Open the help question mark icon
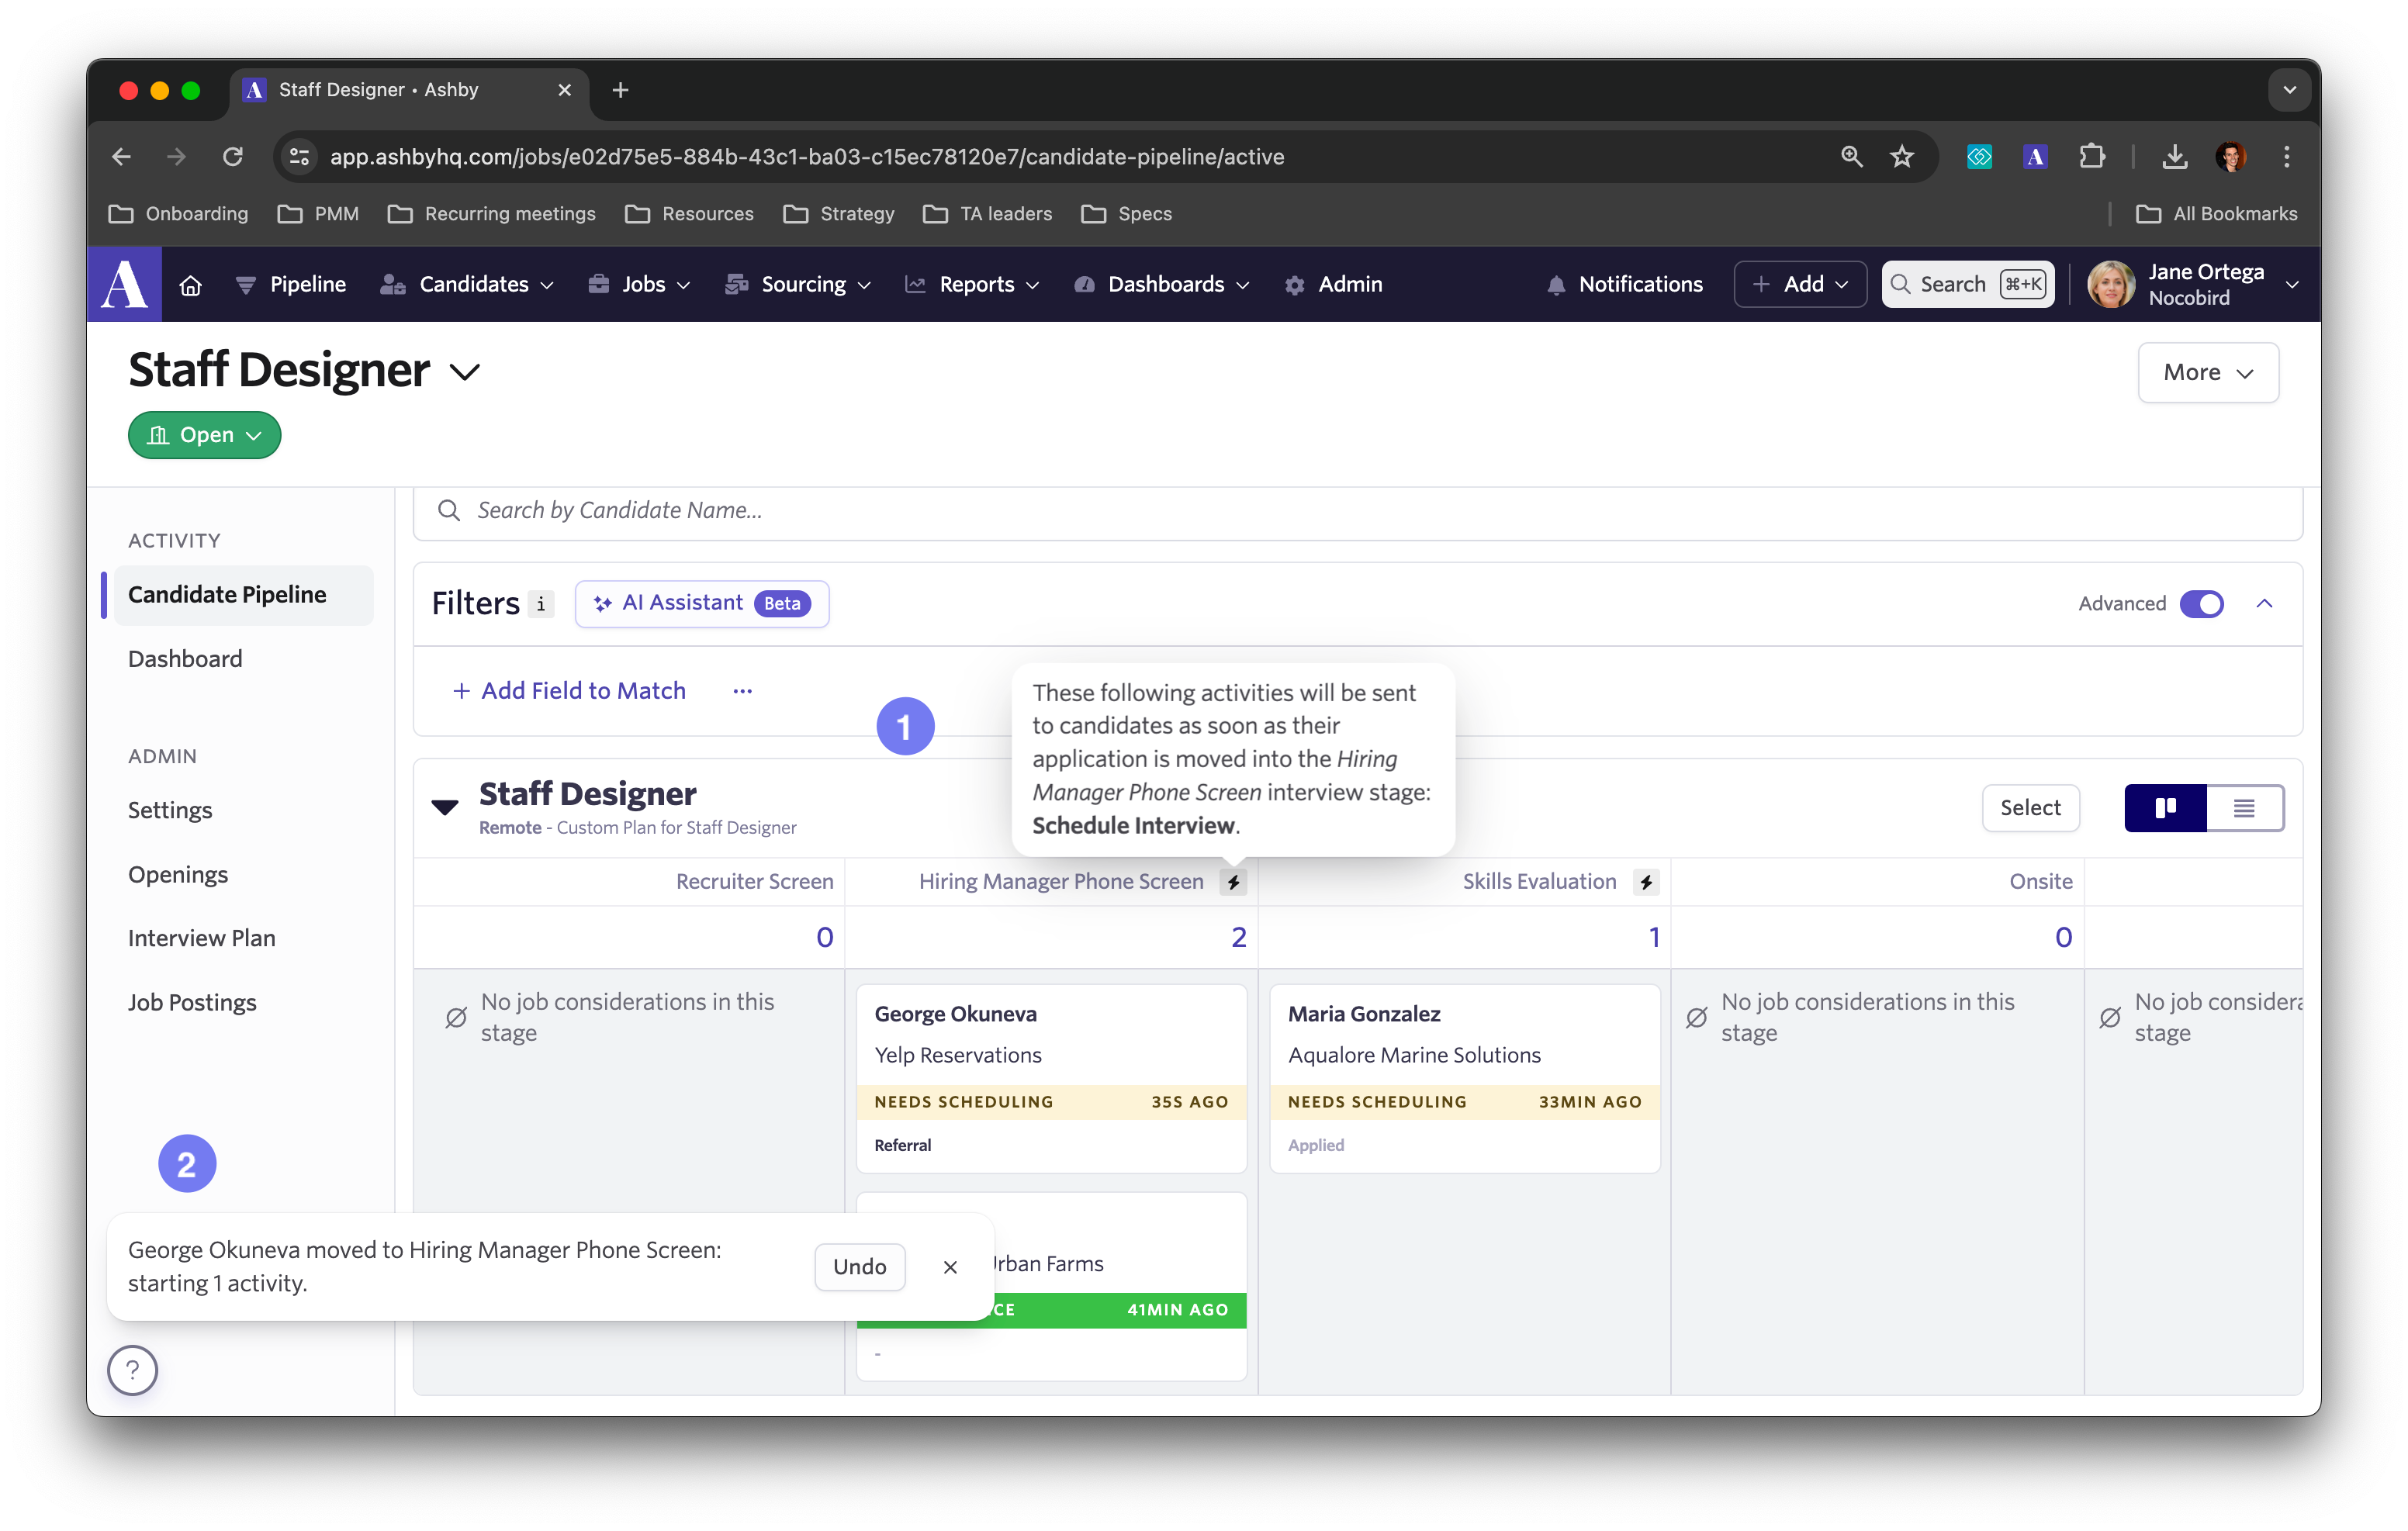The image size is (2408, 1531). coord(133,1370)
